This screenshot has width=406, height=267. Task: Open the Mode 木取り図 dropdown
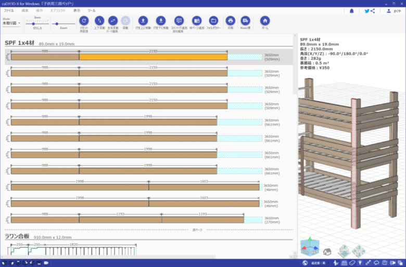(x=11, y=23)
